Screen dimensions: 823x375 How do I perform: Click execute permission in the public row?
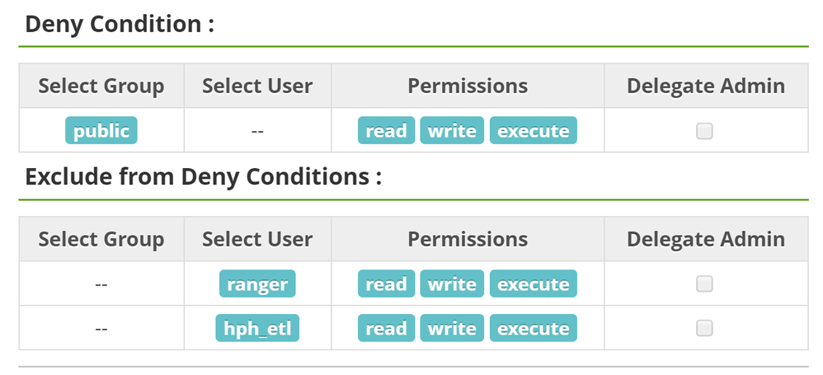click(x=534, y=131)
